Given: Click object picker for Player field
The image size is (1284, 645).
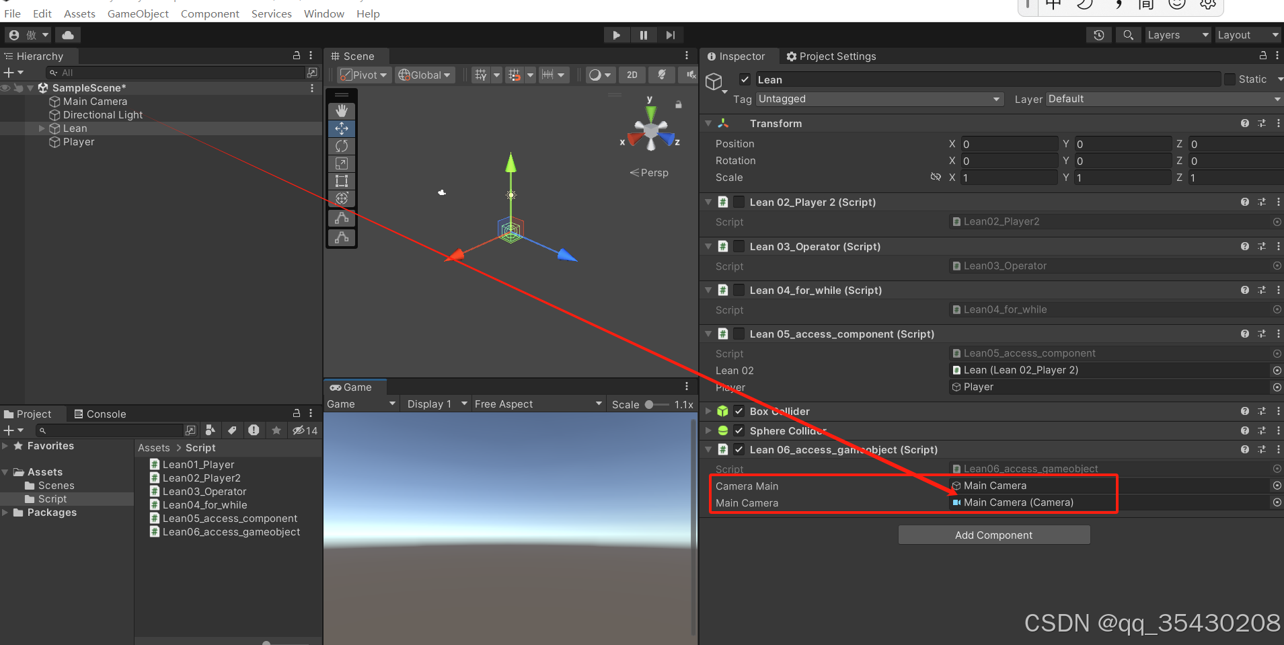Looking at the screenshot, I should click(x=1277, y=387).
